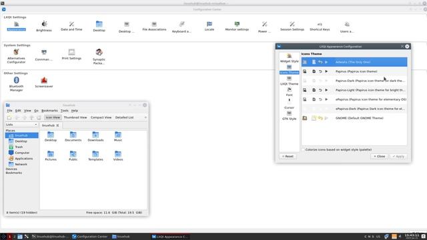Open the Help menu

coord(75,111)
